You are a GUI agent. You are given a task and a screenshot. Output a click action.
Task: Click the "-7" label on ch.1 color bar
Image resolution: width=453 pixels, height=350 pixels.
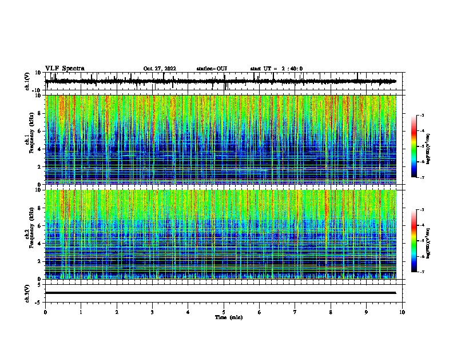coord(422,177)
